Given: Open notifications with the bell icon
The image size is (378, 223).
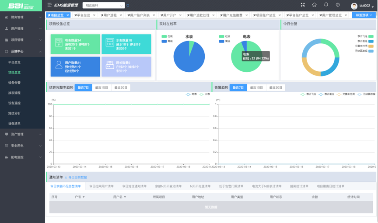Looking at the screenshot, I should (326, 4).
